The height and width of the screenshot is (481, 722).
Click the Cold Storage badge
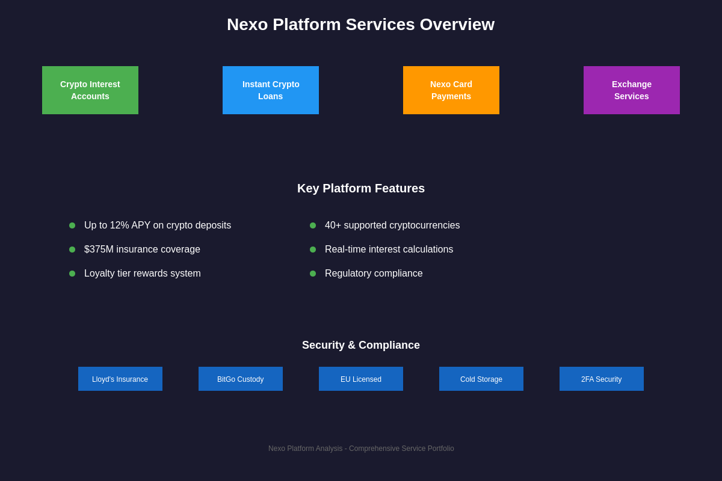[x=481, y=379]
